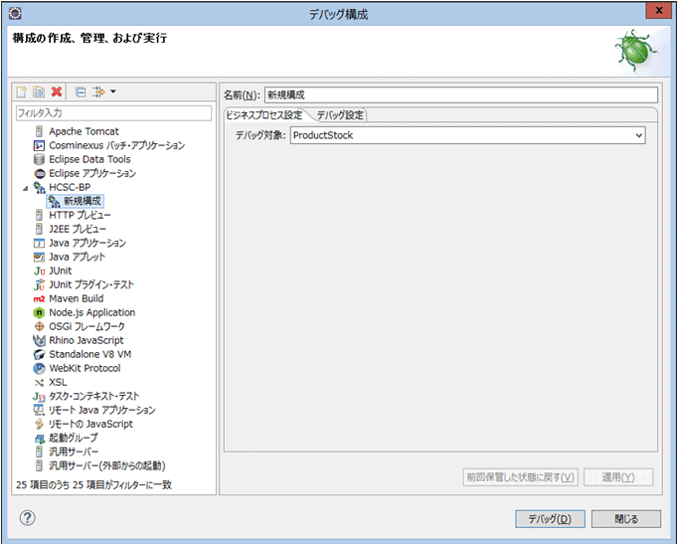The height and width of the screenshot is (545, 678).
Task: Select 汎用サーバー(外部からの起動) tree item
Action: pyautogui.click(x=106, y=465)
